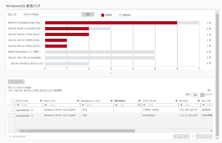Sort by the グループ名 column header
The image size is (222, 143).
207,101
